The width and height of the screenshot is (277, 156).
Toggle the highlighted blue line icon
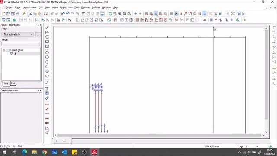click(x=204, y=13)
